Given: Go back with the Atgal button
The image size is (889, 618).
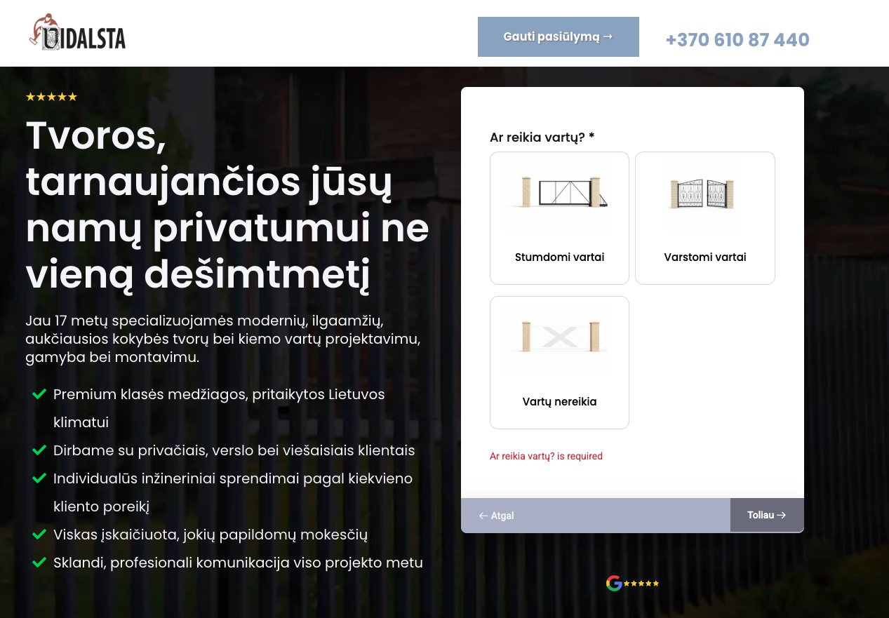Looking at the screenshot, I should [496, 516].
